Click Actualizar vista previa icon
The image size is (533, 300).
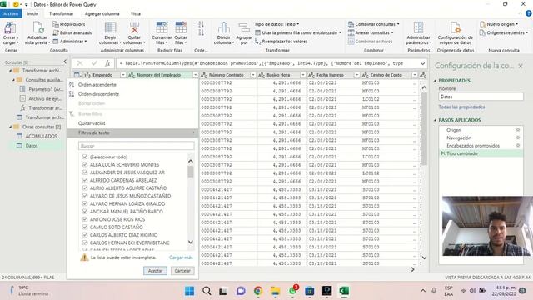click(x=37, y=27)
